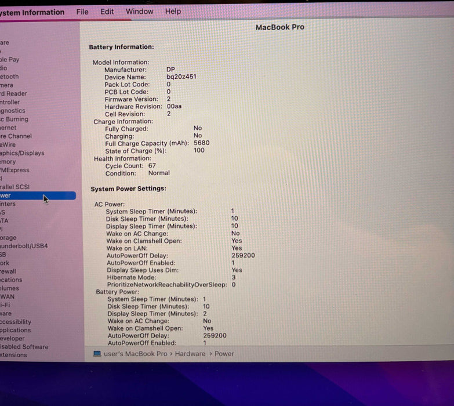Click State of Charge value 100
Image resolution: width=454 pixels, height=406 pixels.
(x=199, y=150)
